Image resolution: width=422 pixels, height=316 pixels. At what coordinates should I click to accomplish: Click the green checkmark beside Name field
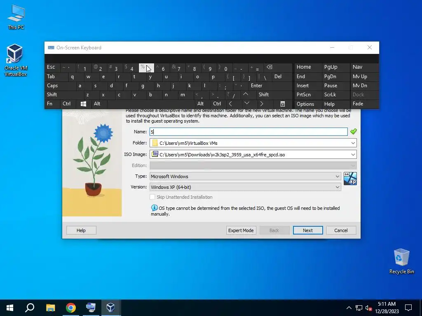click(x=353, y=131)
